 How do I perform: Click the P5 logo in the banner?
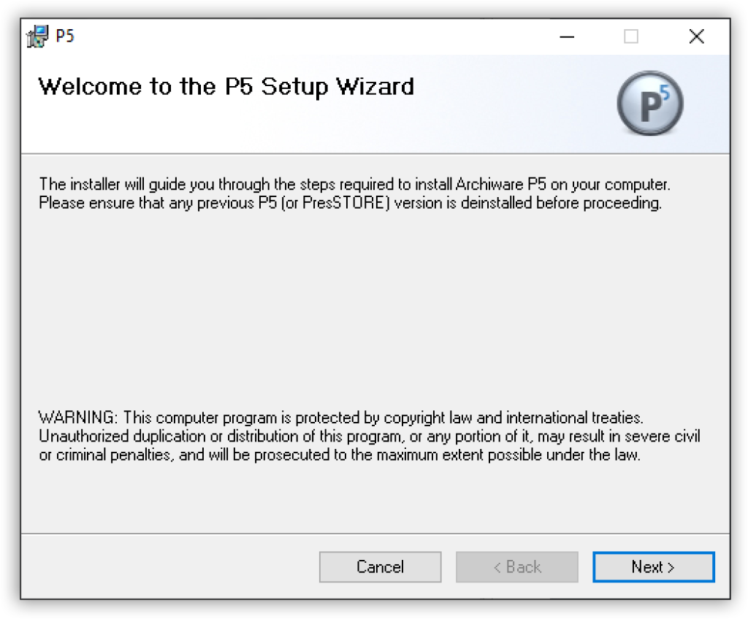coord(649,104)
